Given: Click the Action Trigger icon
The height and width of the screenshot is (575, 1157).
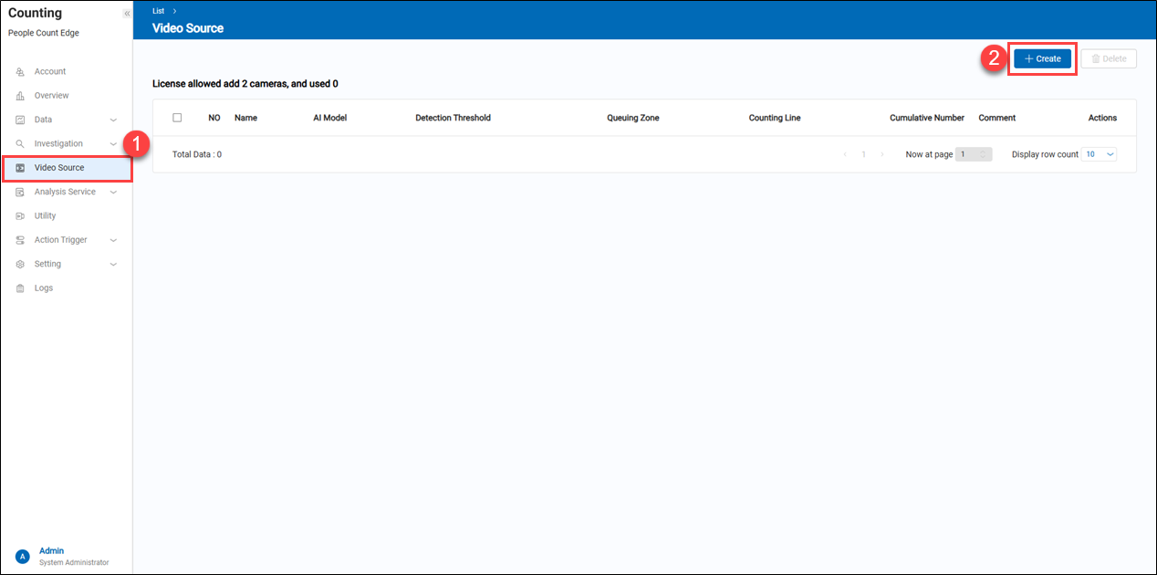Looking at the screenshot, I should (20, 240).
